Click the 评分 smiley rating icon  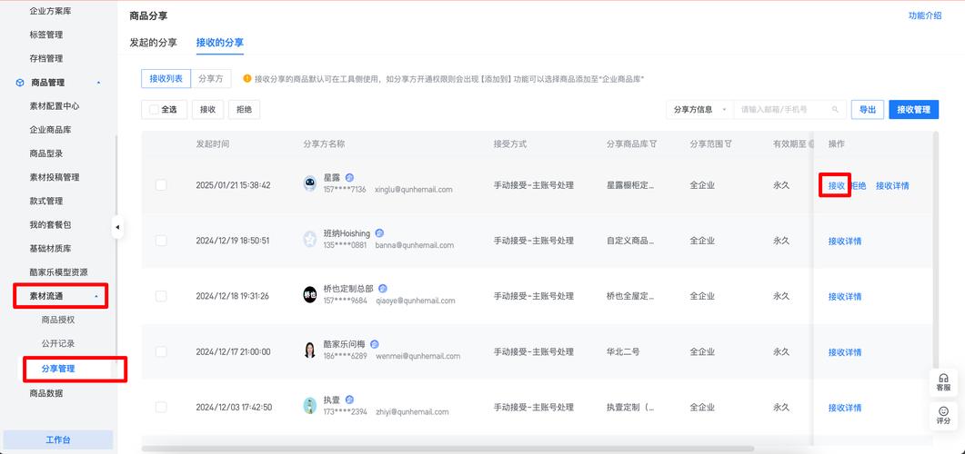pos(943,412)
